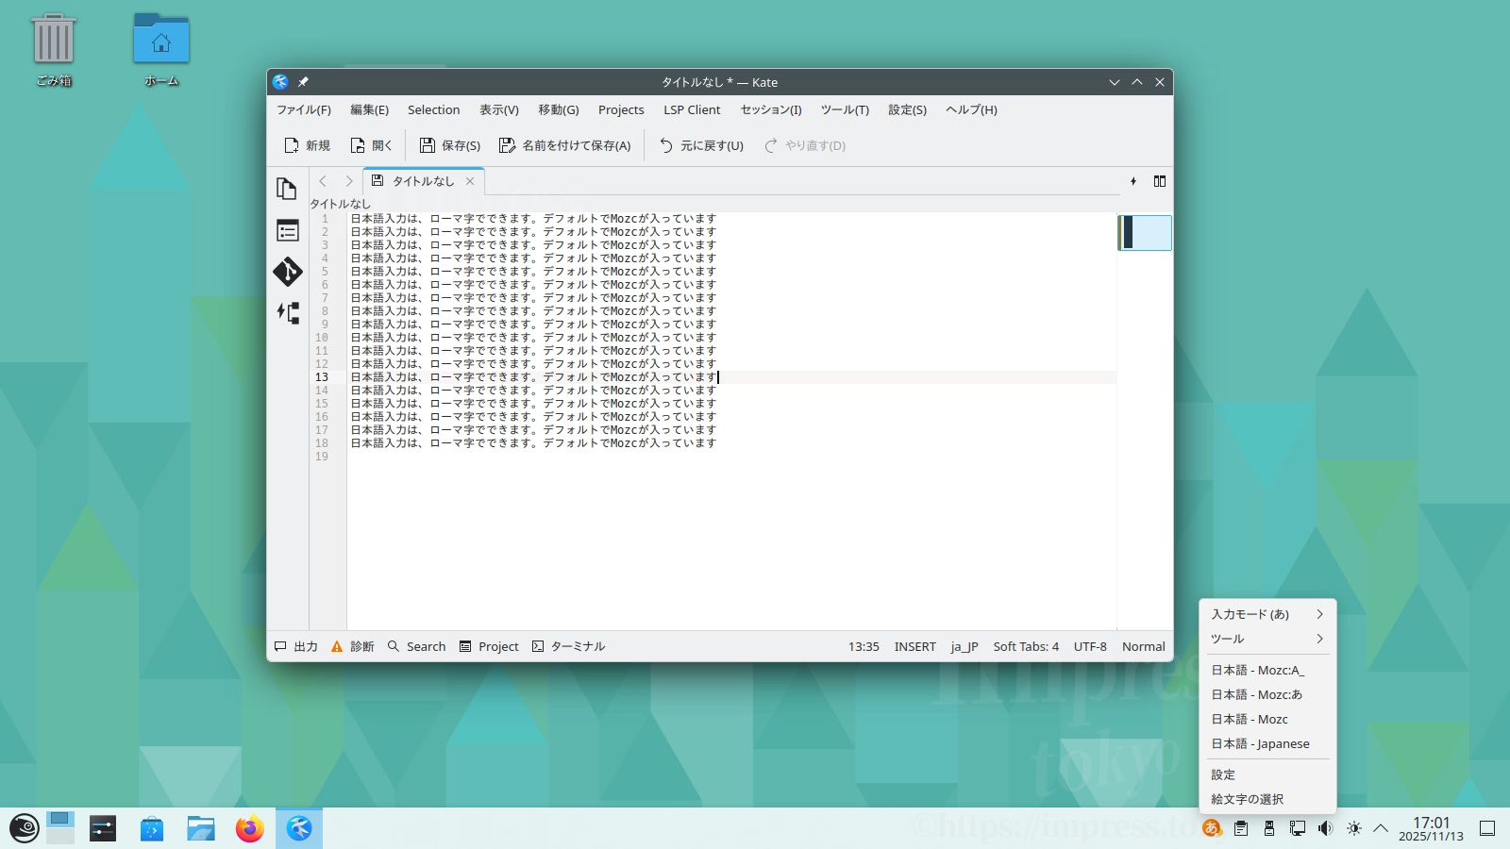
Task: Undo with 元に戻す(U) button
Action: (x=701, y=145)
